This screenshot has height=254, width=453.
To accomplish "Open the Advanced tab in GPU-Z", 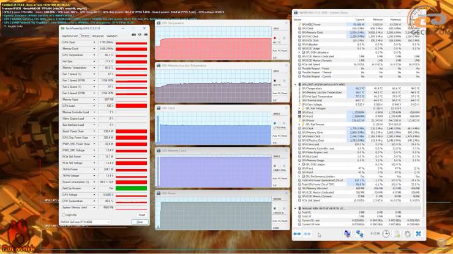I will coord(98,36).
